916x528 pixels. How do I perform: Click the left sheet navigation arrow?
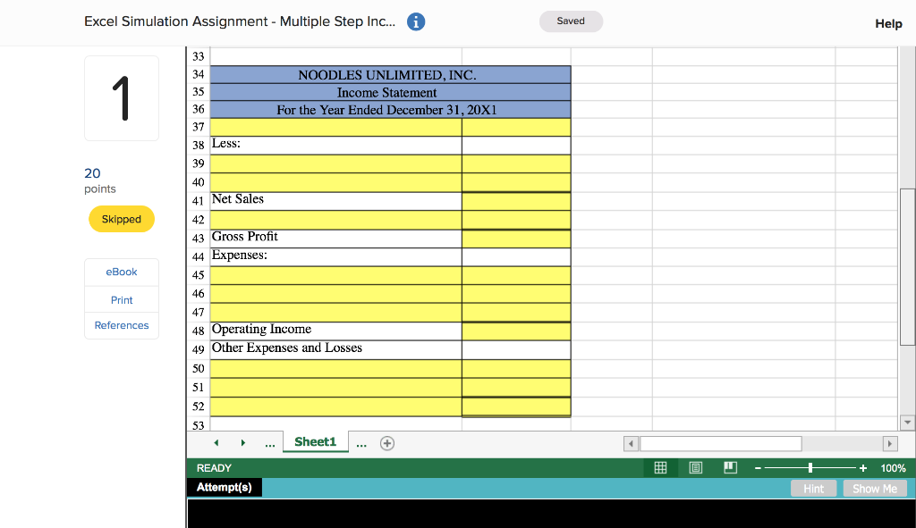pyautogui.click(x=216, y=442)
